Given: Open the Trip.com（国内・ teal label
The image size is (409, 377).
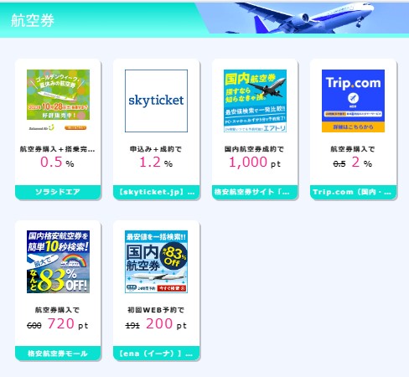Looking at the screenshot, I should (x=353, y=192).
